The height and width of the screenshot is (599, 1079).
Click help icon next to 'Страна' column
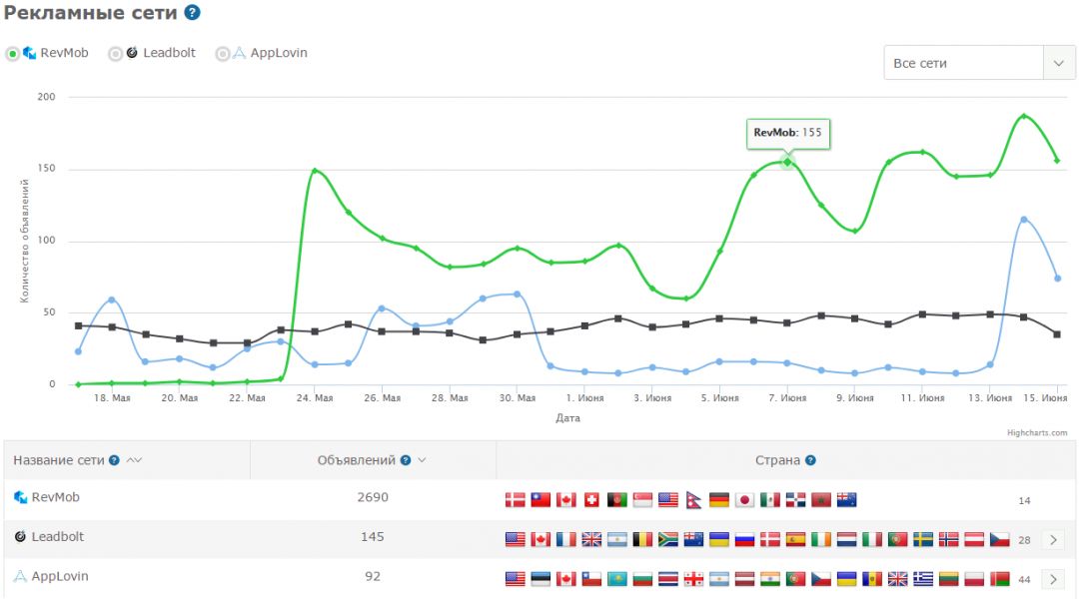(810, 460)
